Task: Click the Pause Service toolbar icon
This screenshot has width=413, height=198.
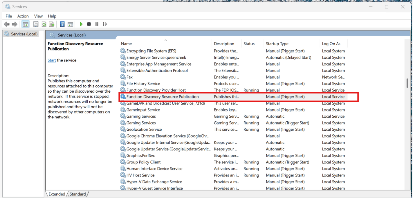Action: coord(97,24)
